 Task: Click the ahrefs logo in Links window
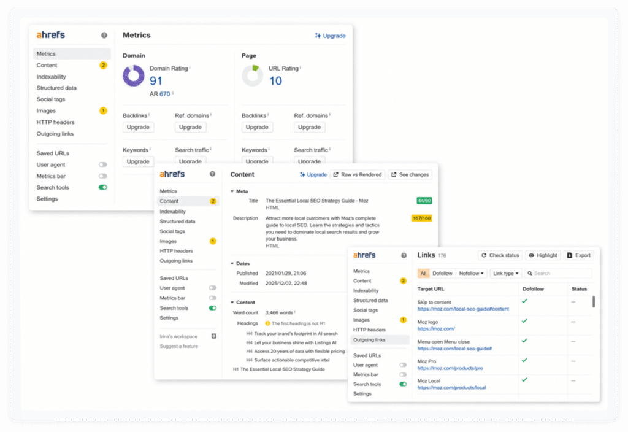(364, 255)
